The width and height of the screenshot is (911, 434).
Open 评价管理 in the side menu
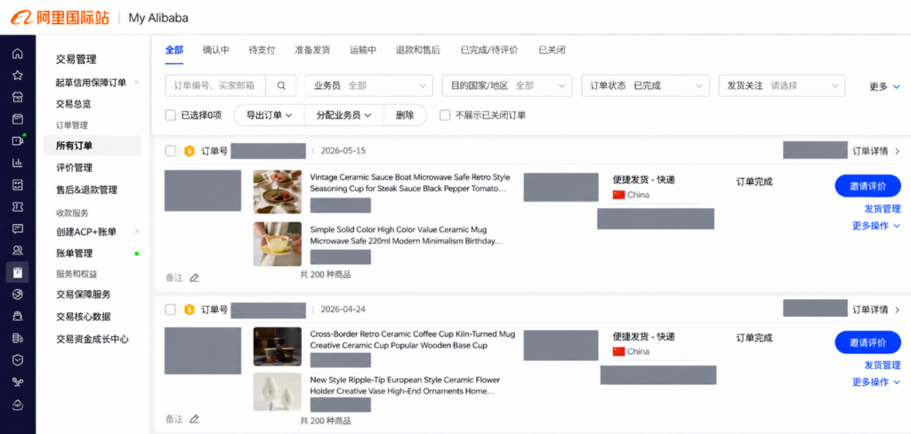pyautogui.click(x=74, y=168)
